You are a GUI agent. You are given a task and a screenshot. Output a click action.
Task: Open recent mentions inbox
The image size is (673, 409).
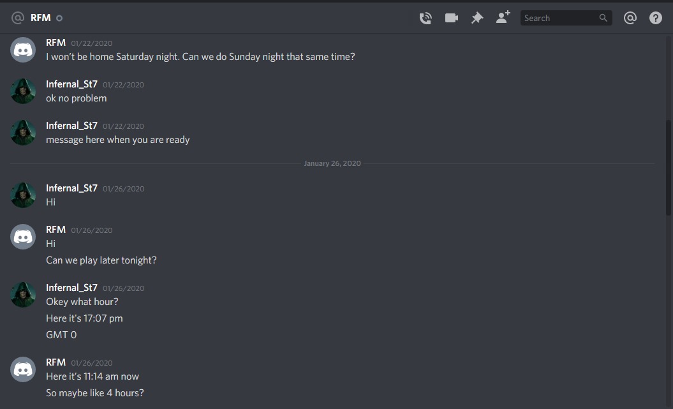[630, 18]
